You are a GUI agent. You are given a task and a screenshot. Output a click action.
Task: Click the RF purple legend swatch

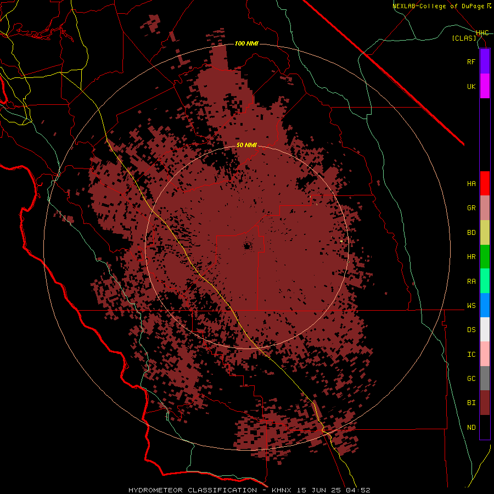pos(485,61)
